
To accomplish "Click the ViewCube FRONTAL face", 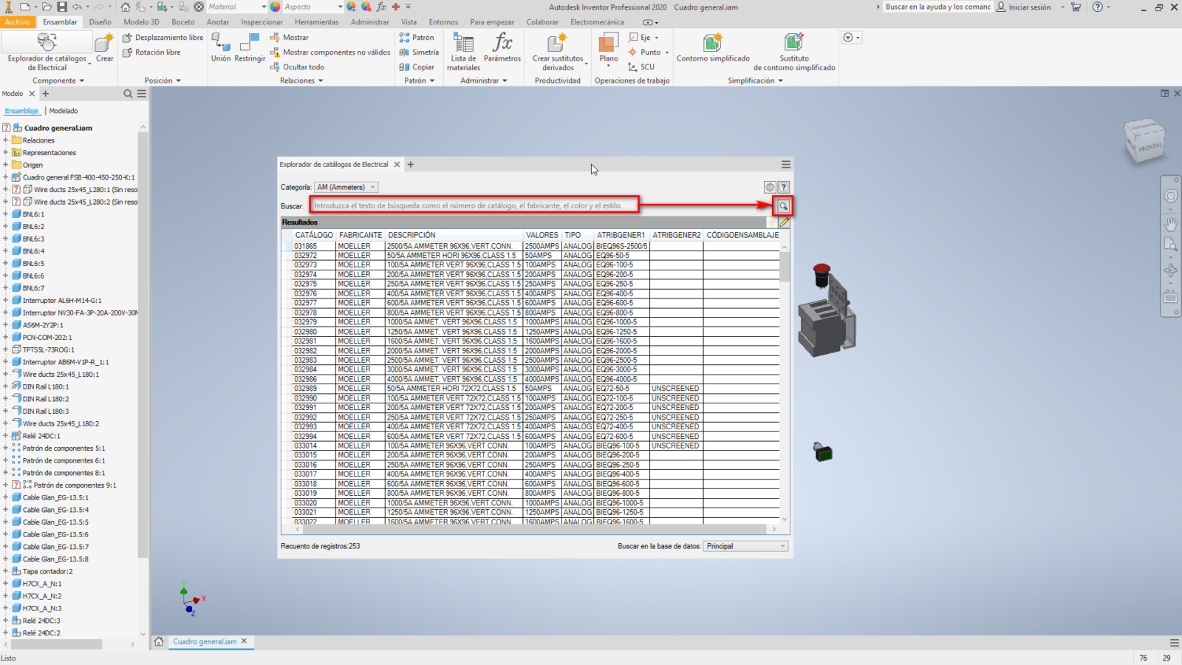I will click(x=1149, y=146).
